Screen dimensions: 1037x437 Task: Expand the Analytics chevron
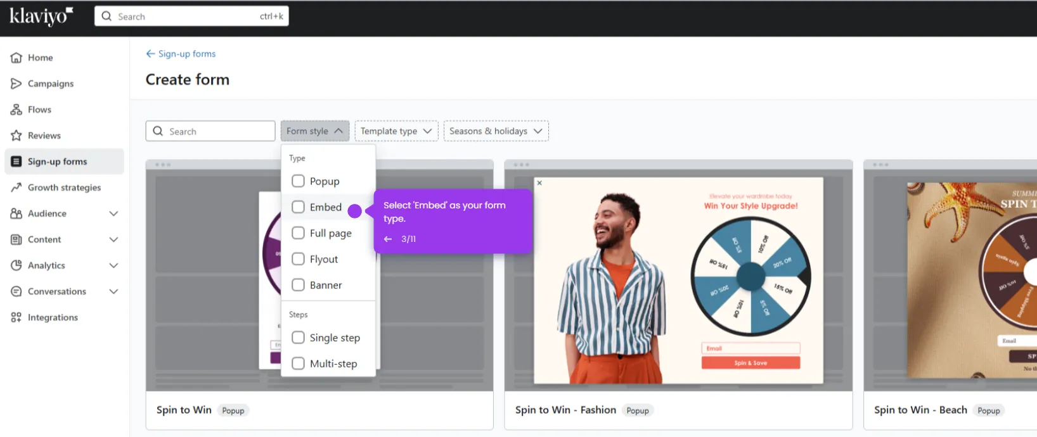(x=113, y=265)
